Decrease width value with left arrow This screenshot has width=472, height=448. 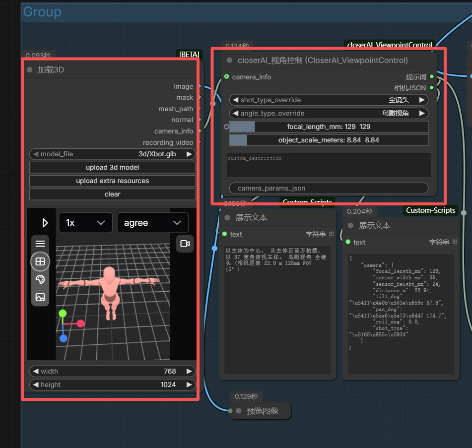(36, 371)
